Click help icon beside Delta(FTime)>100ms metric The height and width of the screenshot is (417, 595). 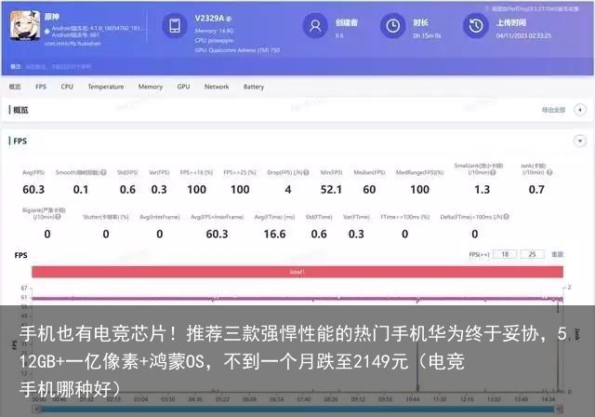pos(506,217)
